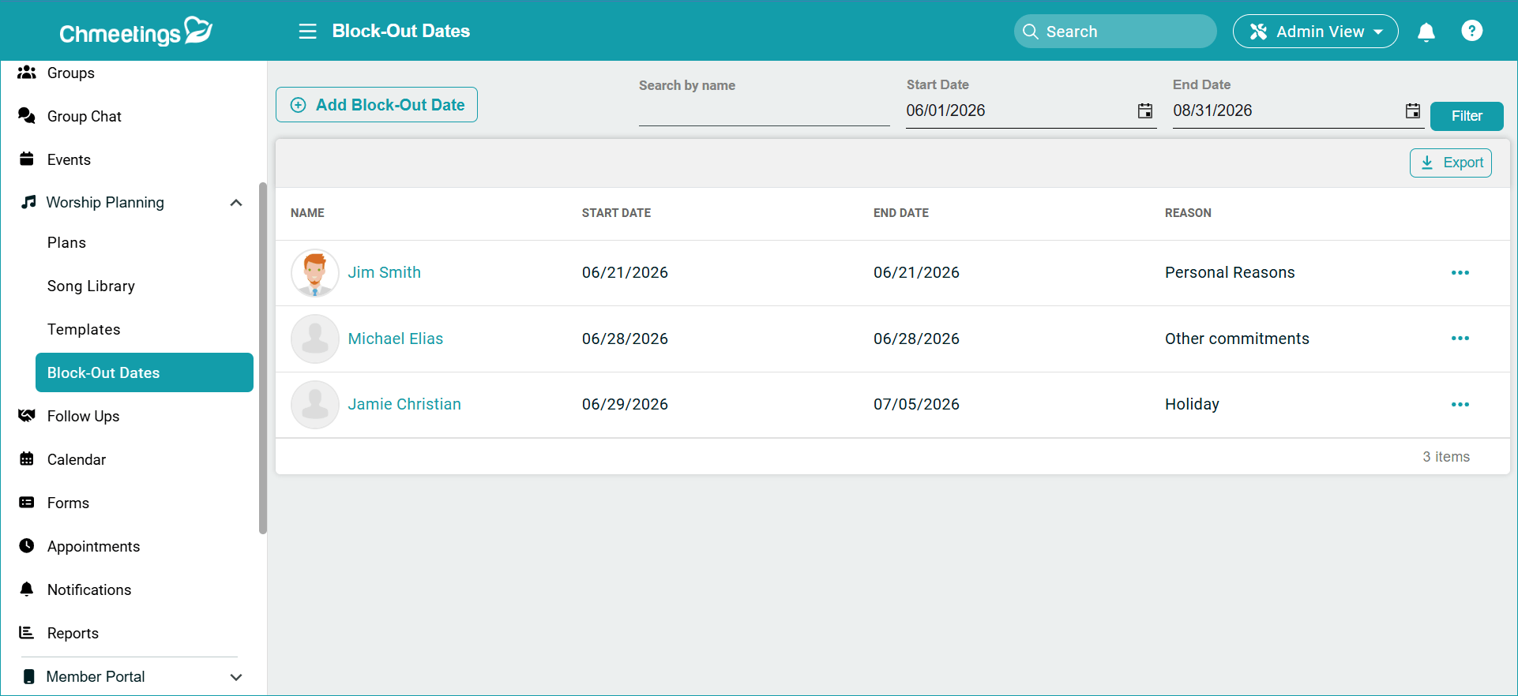Expand the Member Portal section chevron
The height and width of the screenshot is (696, 1518).
coord(235,677)
